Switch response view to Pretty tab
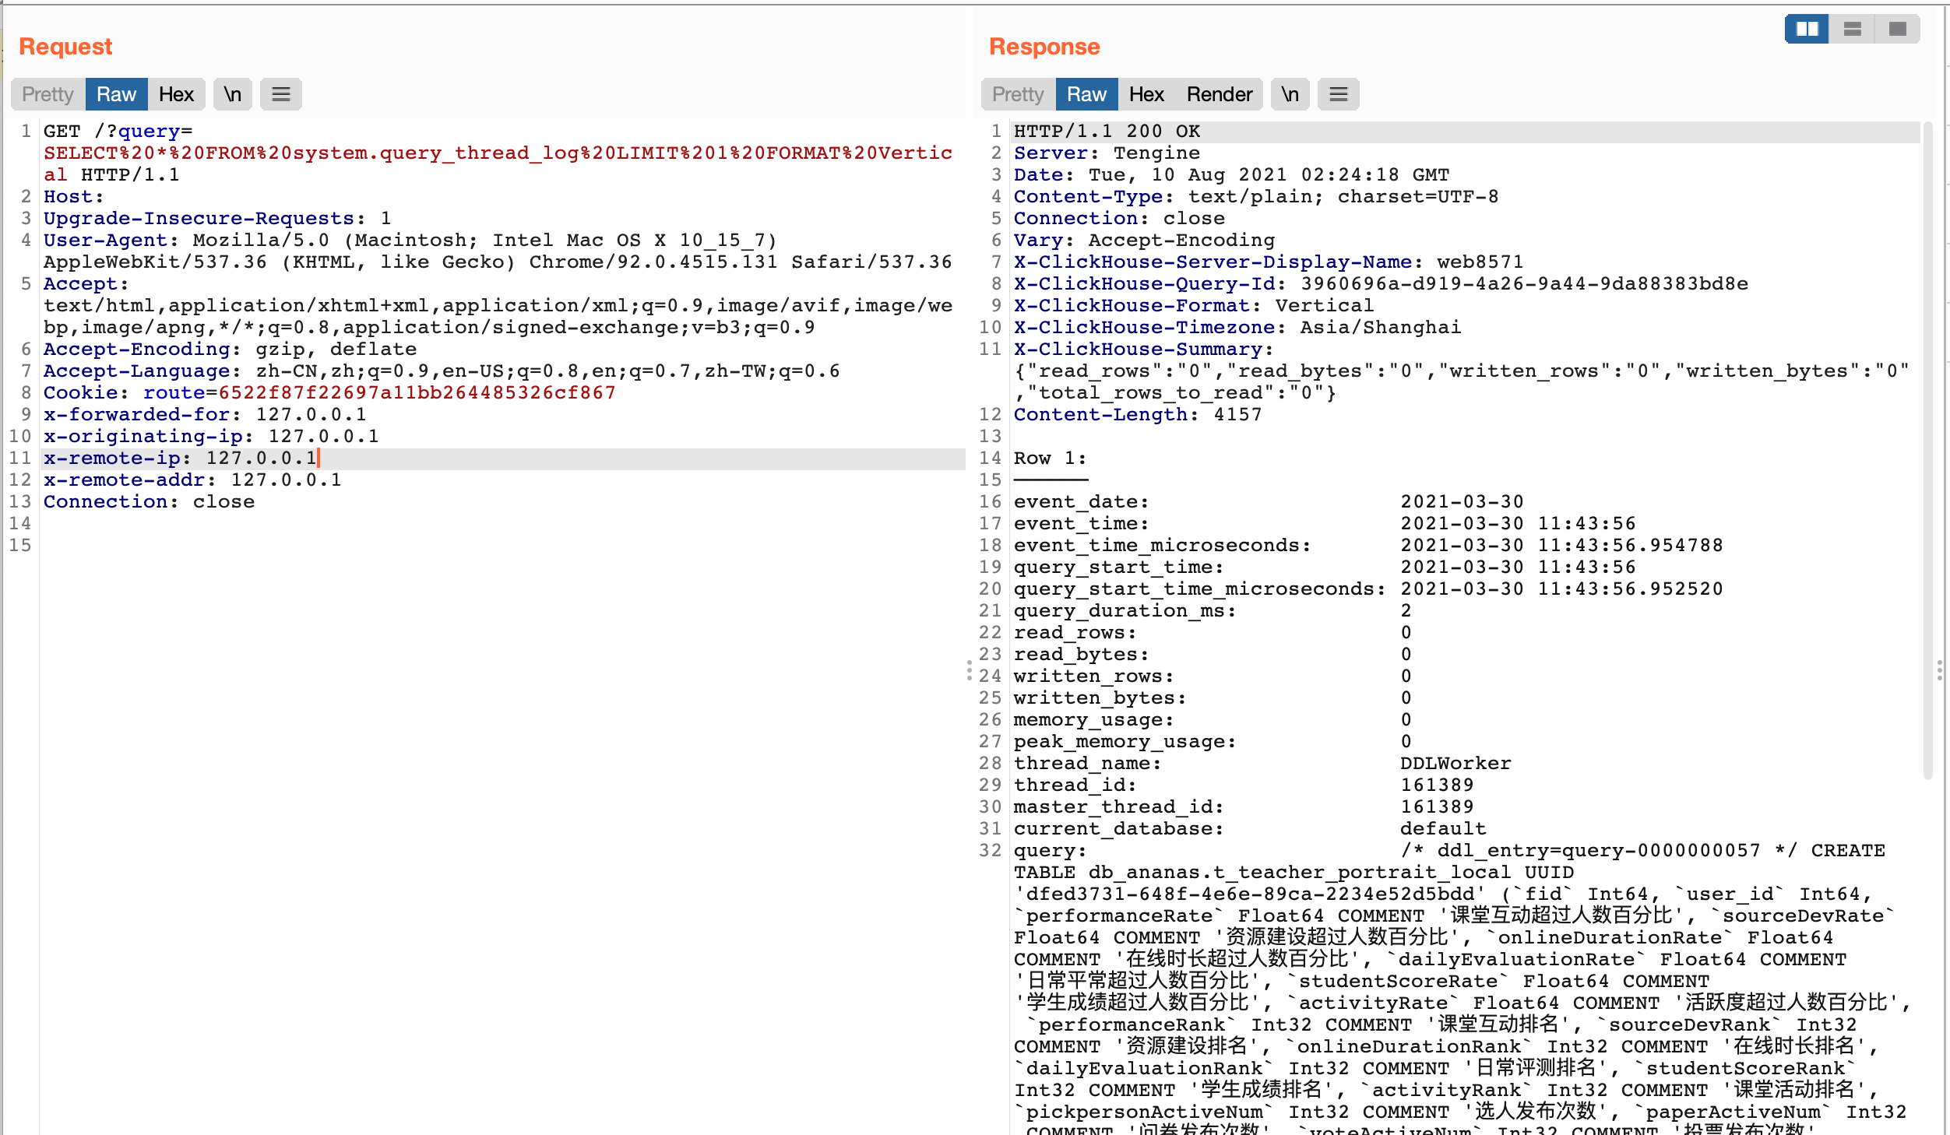The width and height of the screenshot is (1950, 1135). 1017,94
